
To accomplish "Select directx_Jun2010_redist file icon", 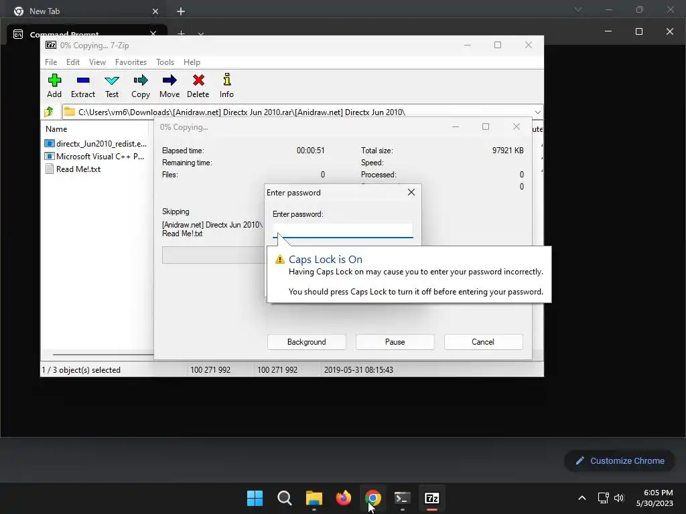I will (50, 143).
